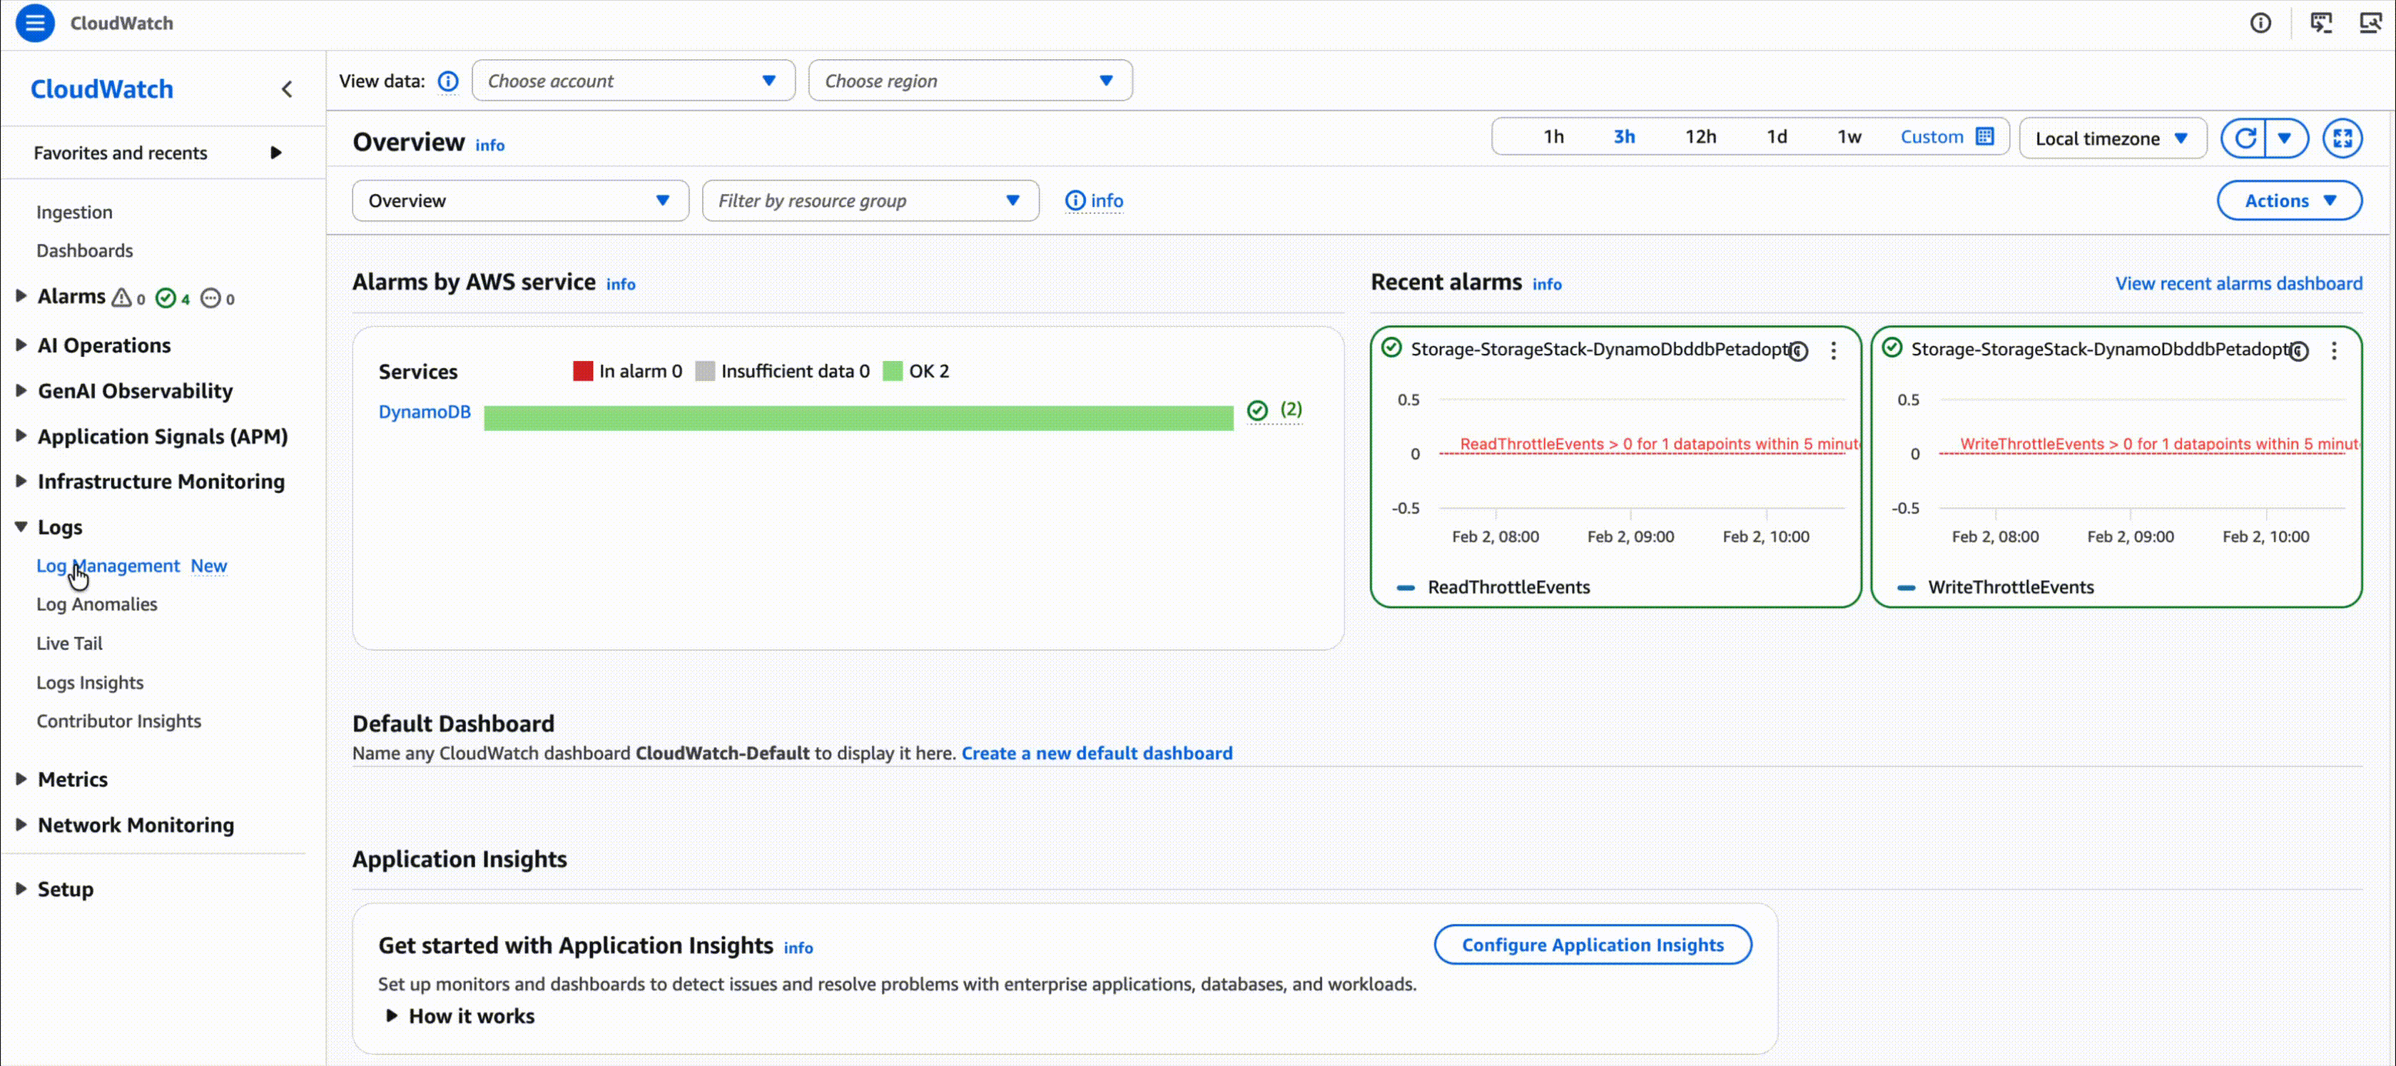Open Contributor Insights page
The width and height of the screenshot is (2396, 1066).
pyautogui.click(x=119, y=721)
